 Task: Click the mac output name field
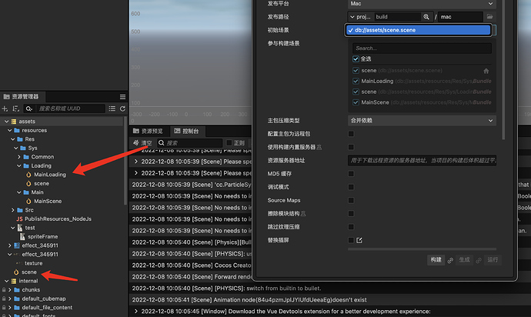(x=460, y=17)
